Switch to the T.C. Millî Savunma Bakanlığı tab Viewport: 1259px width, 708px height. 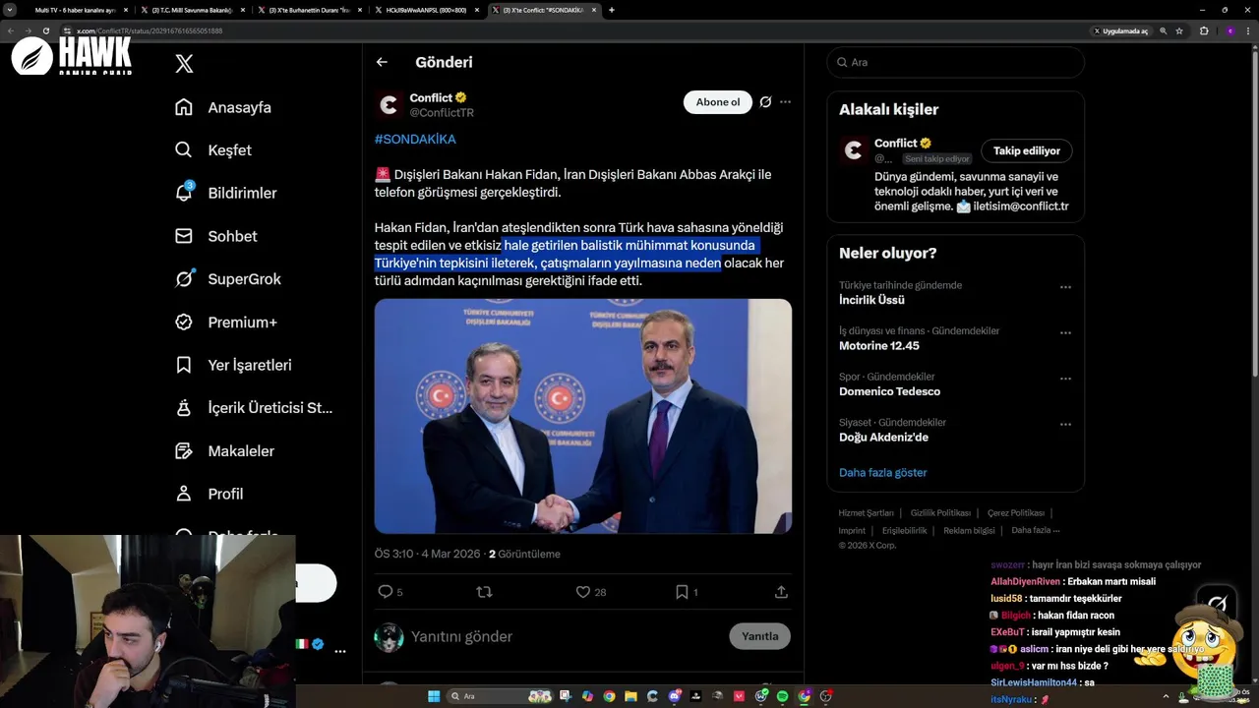pyautogui.click(x=193, y=10)
